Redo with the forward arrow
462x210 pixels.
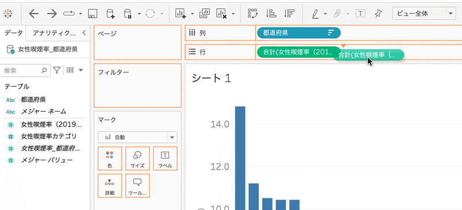(52, 13)
